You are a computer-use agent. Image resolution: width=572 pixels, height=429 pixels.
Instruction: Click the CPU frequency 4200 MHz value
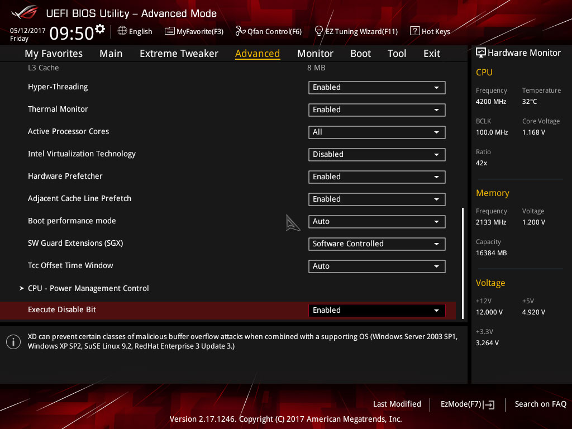click(x=491, y=102)
